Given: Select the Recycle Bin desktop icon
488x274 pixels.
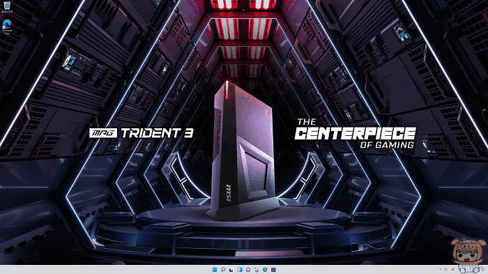Looking at the screenshot, I should pyautogui.click(x=7, y=6).
